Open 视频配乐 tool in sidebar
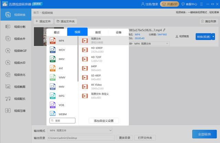Image resolution: width=220 pixels, height=143 pixels. 16,99
